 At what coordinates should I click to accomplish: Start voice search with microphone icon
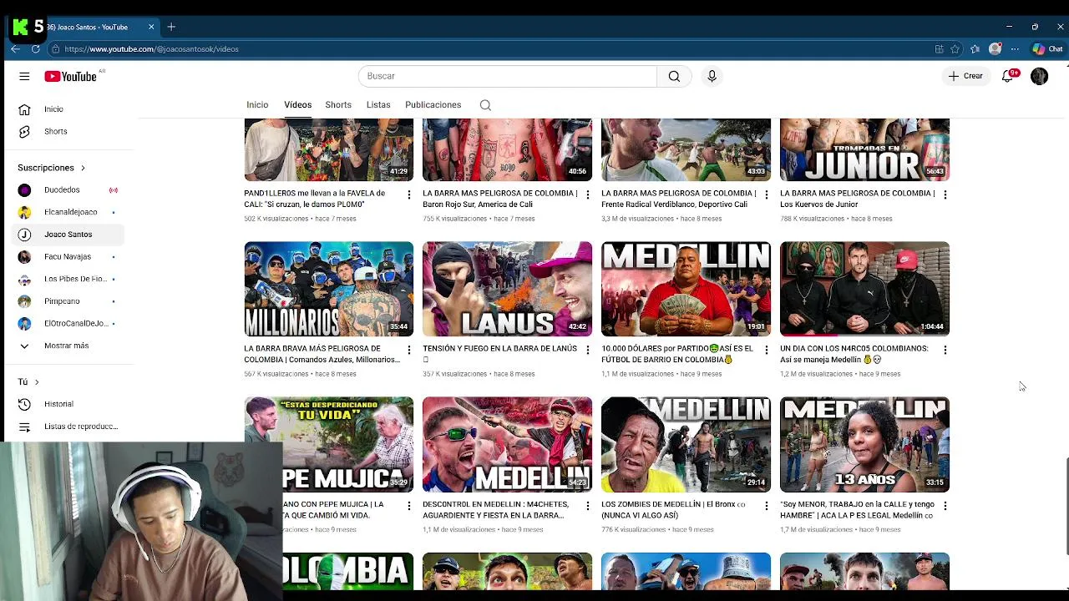pyautogui.click(x=712, y=76)
